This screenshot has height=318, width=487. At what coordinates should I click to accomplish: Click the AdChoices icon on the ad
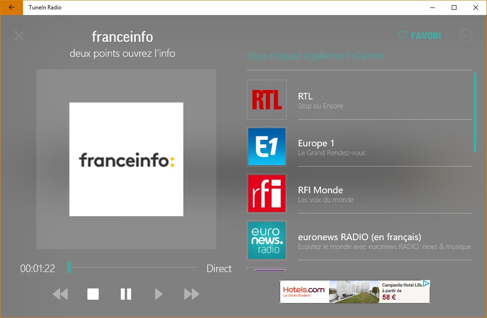pyautogui.click(x=426, y=283)
